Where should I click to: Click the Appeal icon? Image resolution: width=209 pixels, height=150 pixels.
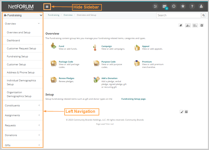[x=137, y=48]
